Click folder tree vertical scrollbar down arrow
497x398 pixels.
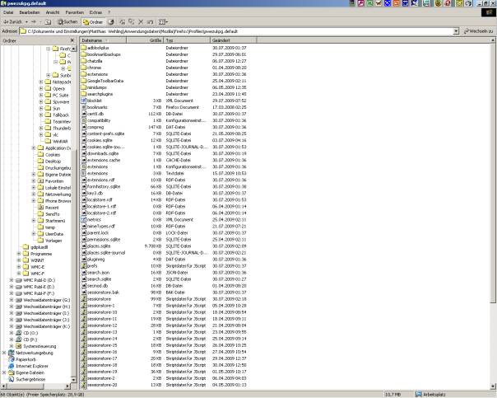coord(73,380)
